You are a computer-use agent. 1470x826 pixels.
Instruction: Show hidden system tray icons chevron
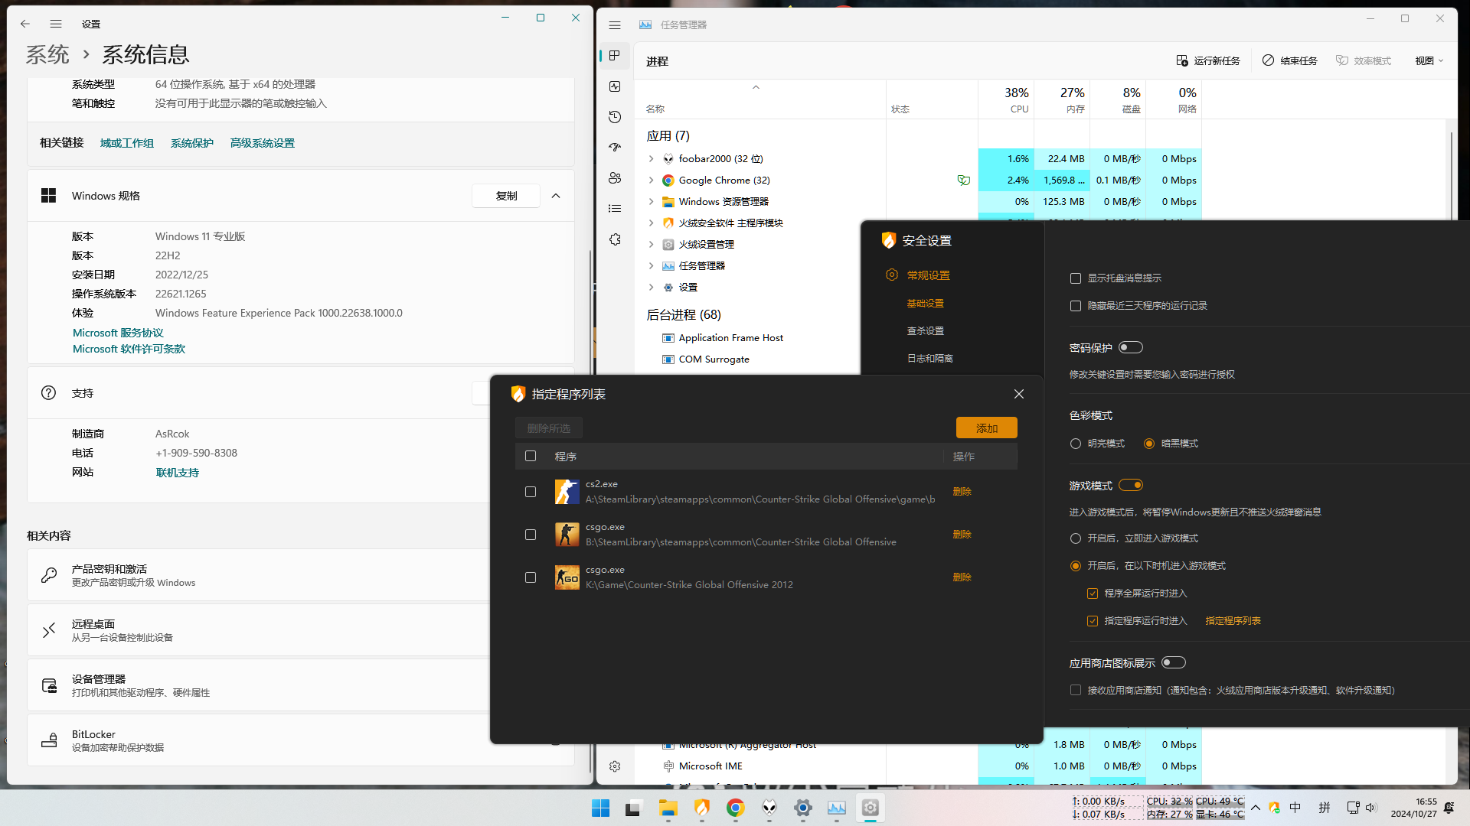pos(1256,808)
